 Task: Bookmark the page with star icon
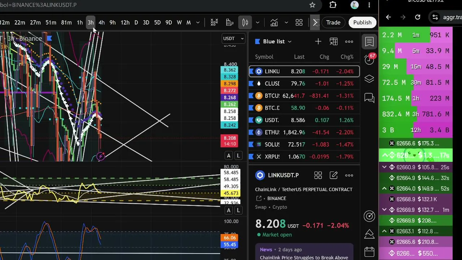[x=313, y=5]
